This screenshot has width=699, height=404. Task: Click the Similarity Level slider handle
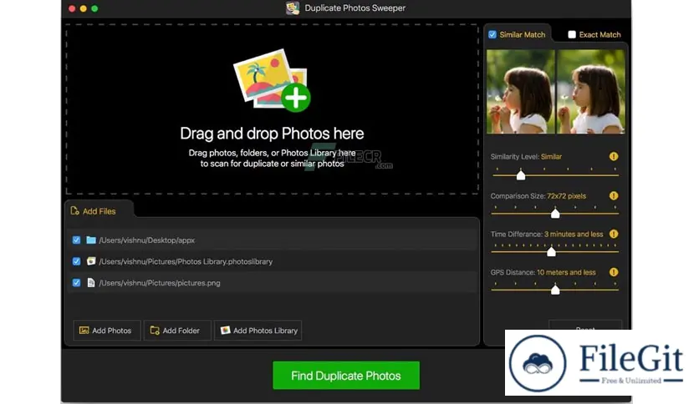coord(520,174)
